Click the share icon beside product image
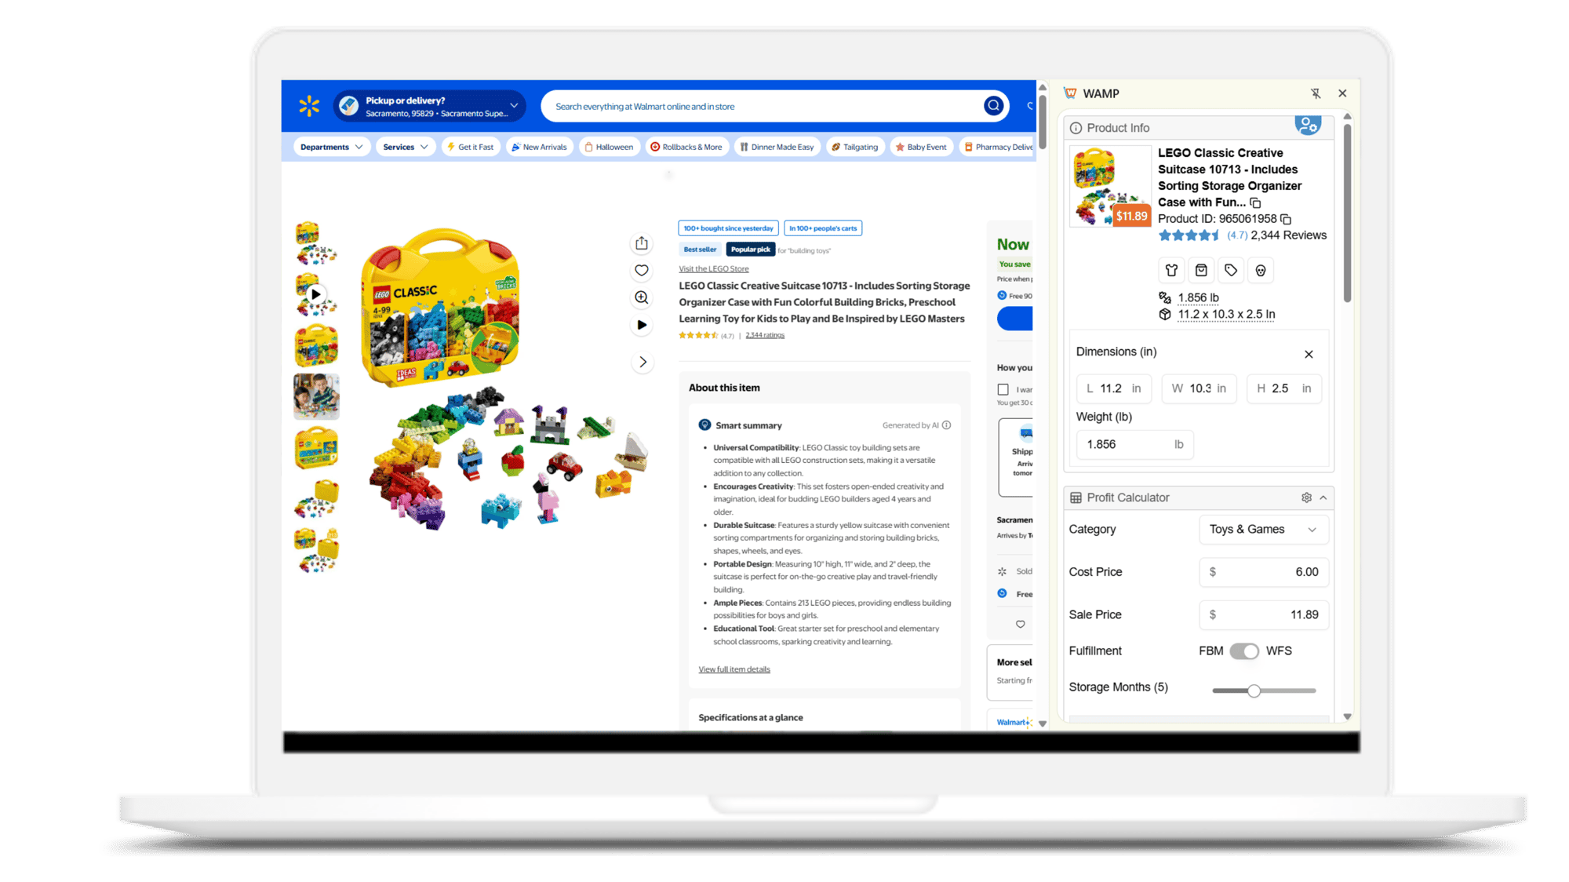Screen dimensions: 1569x882 (642, 243)
